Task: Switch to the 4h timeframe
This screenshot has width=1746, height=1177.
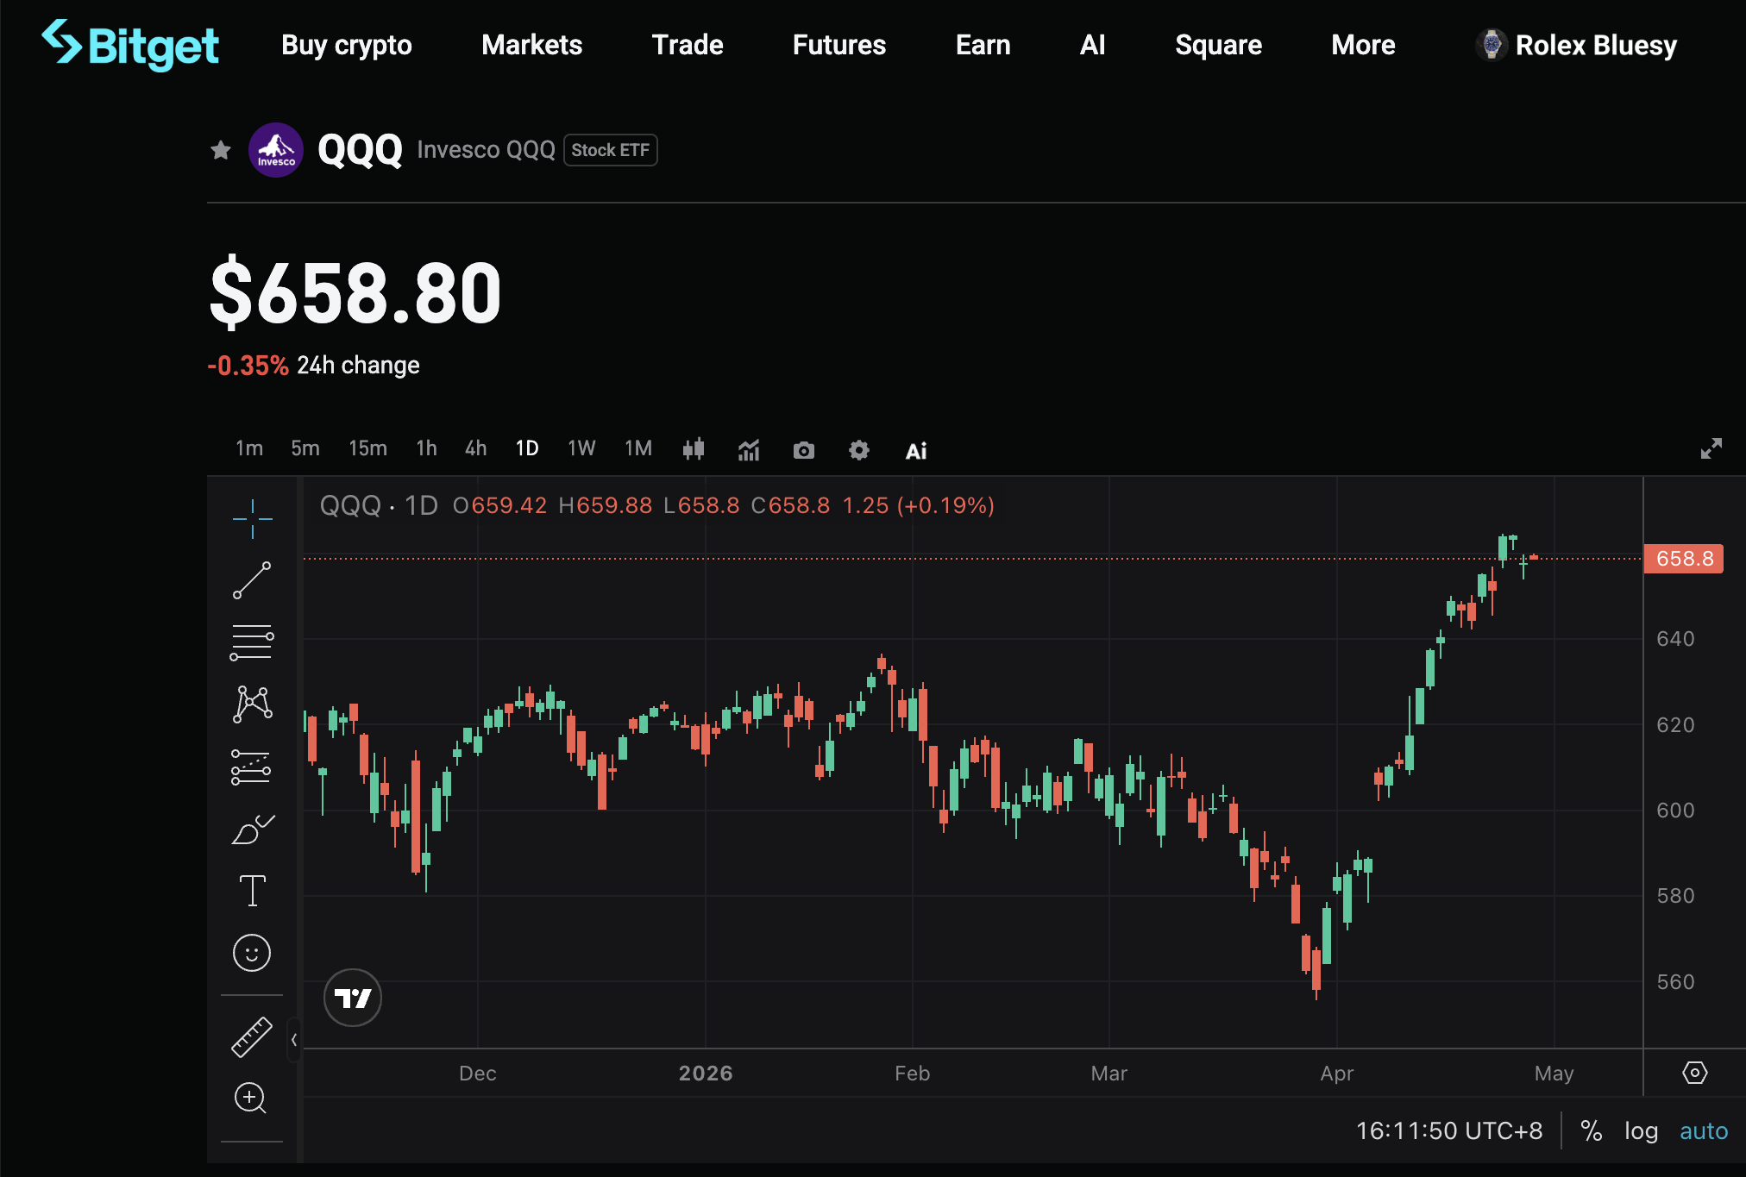Action: [x=475, y=448]
